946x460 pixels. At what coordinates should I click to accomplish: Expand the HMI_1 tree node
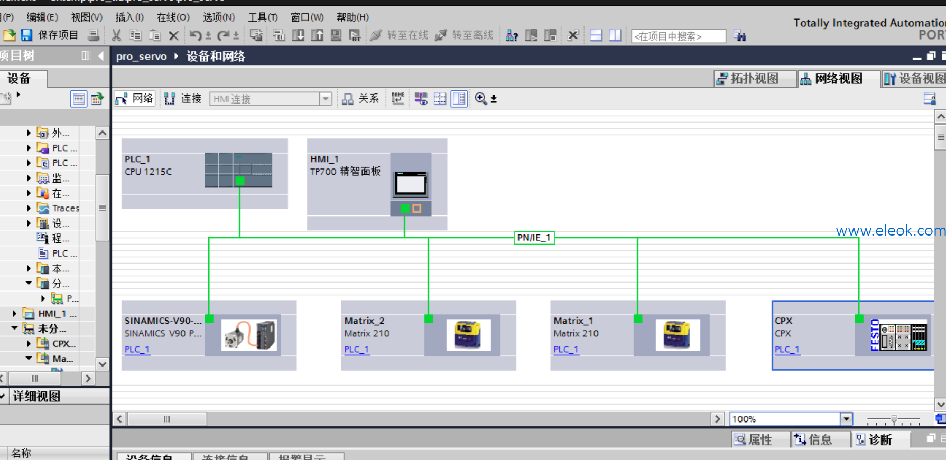[14, 314]
